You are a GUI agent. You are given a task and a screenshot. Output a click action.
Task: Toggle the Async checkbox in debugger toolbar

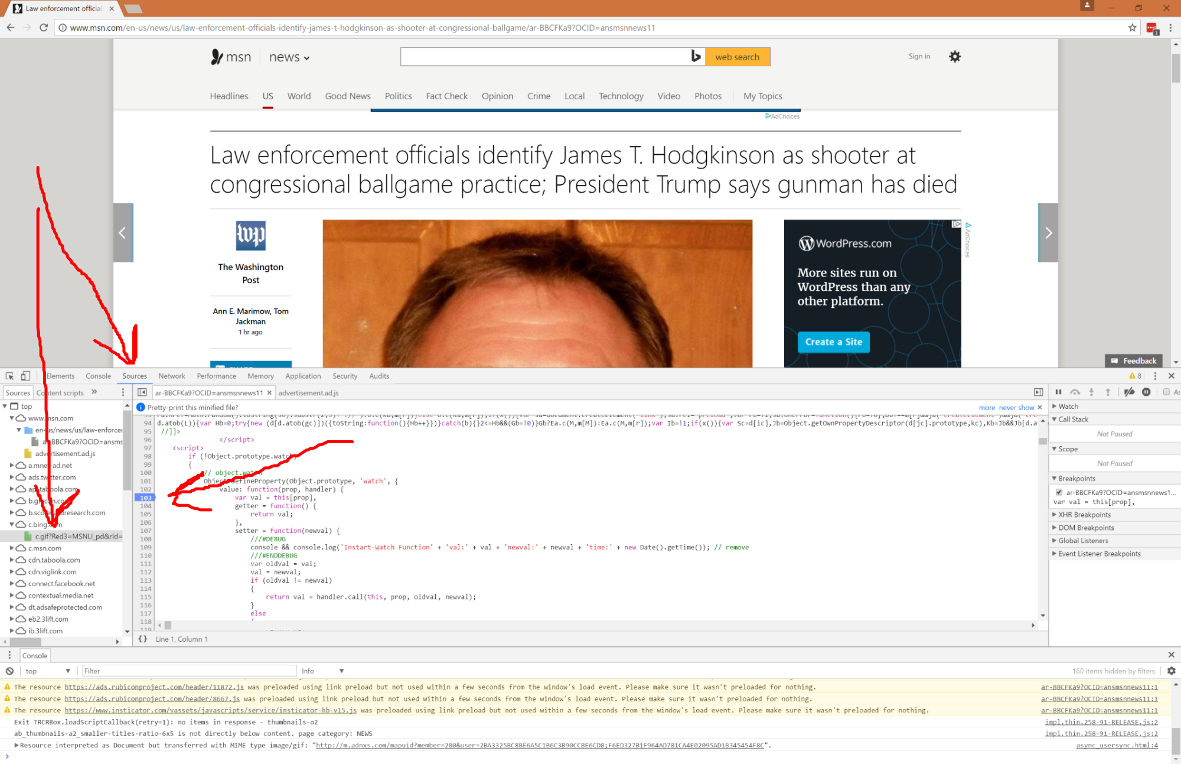click(x=1166, y=392)
